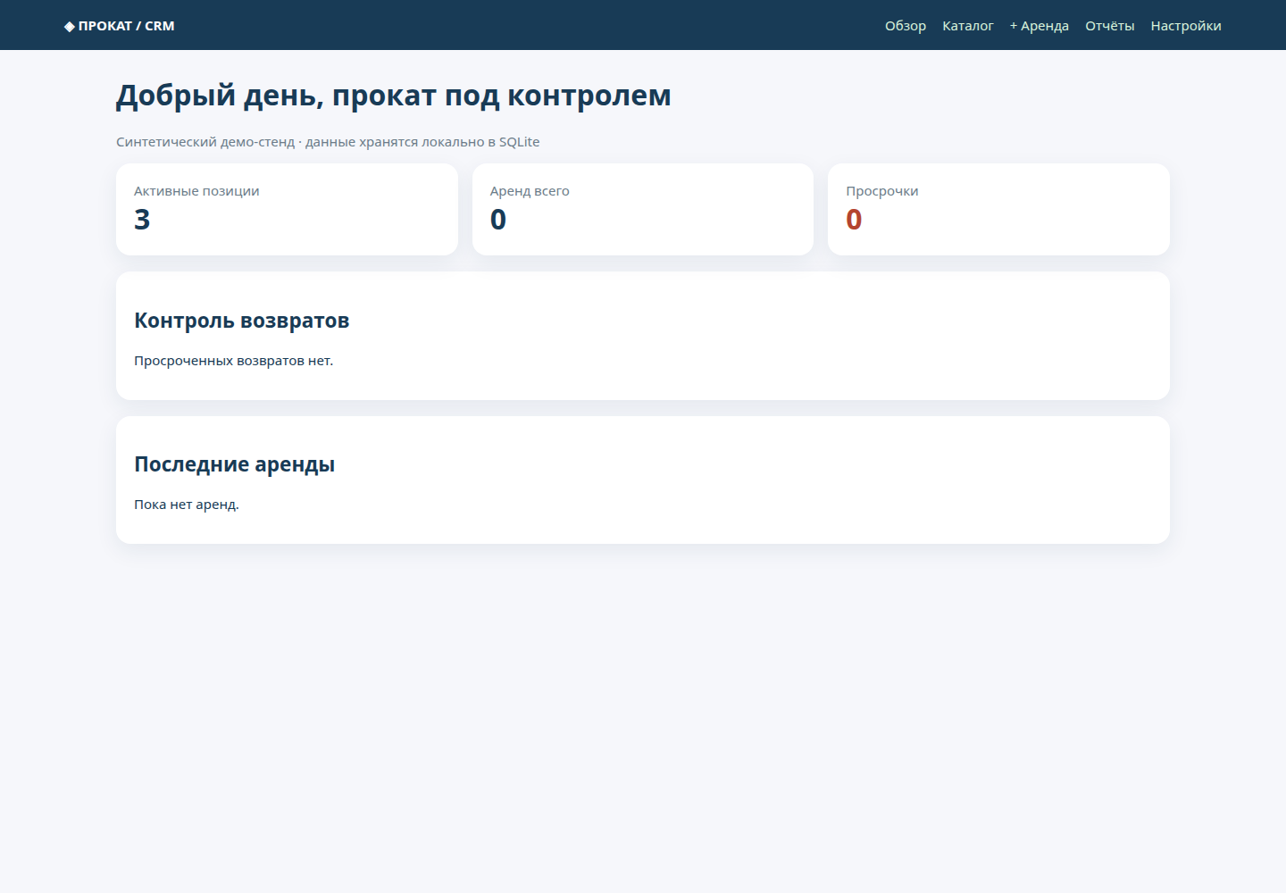Click the red zero under Просрочки
The image size is (1286, 893).
[854, 220]
